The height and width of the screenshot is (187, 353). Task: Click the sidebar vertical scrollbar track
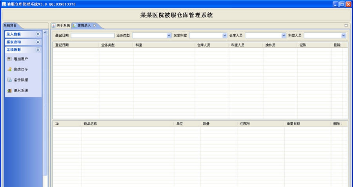pyautogui.click(x=45, y=105)
